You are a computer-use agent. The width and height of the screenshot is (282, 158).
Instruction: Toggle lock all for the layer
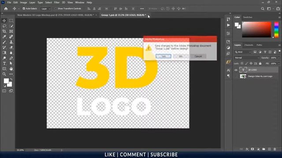pyautogui.click(x=260, y=63)
